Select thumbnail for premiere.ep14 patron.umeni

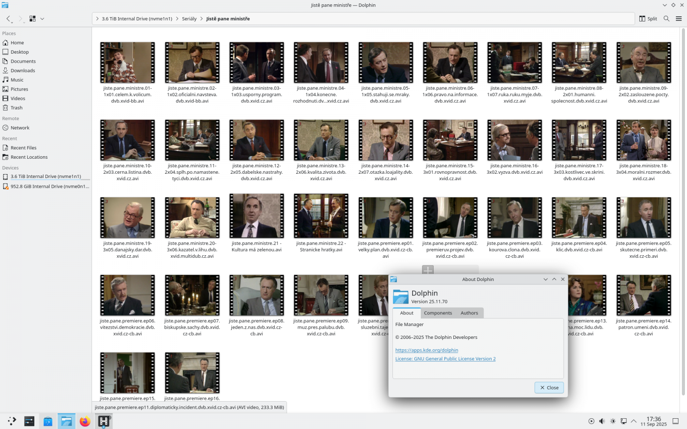[x=644, y=296]
